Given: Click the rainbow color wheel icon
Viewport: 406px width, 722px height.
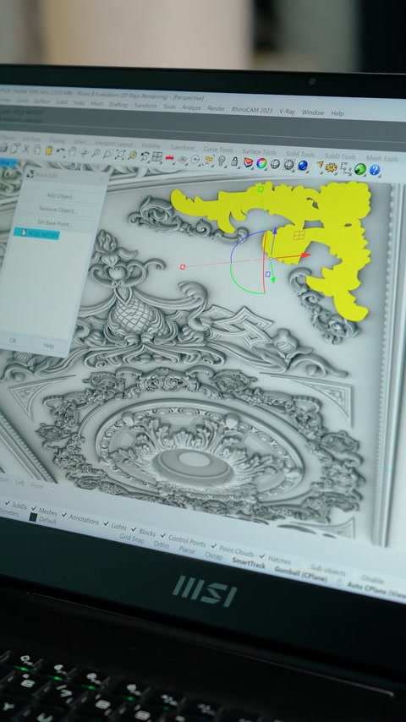Looking at the screenshot, I should pos(261,163).
